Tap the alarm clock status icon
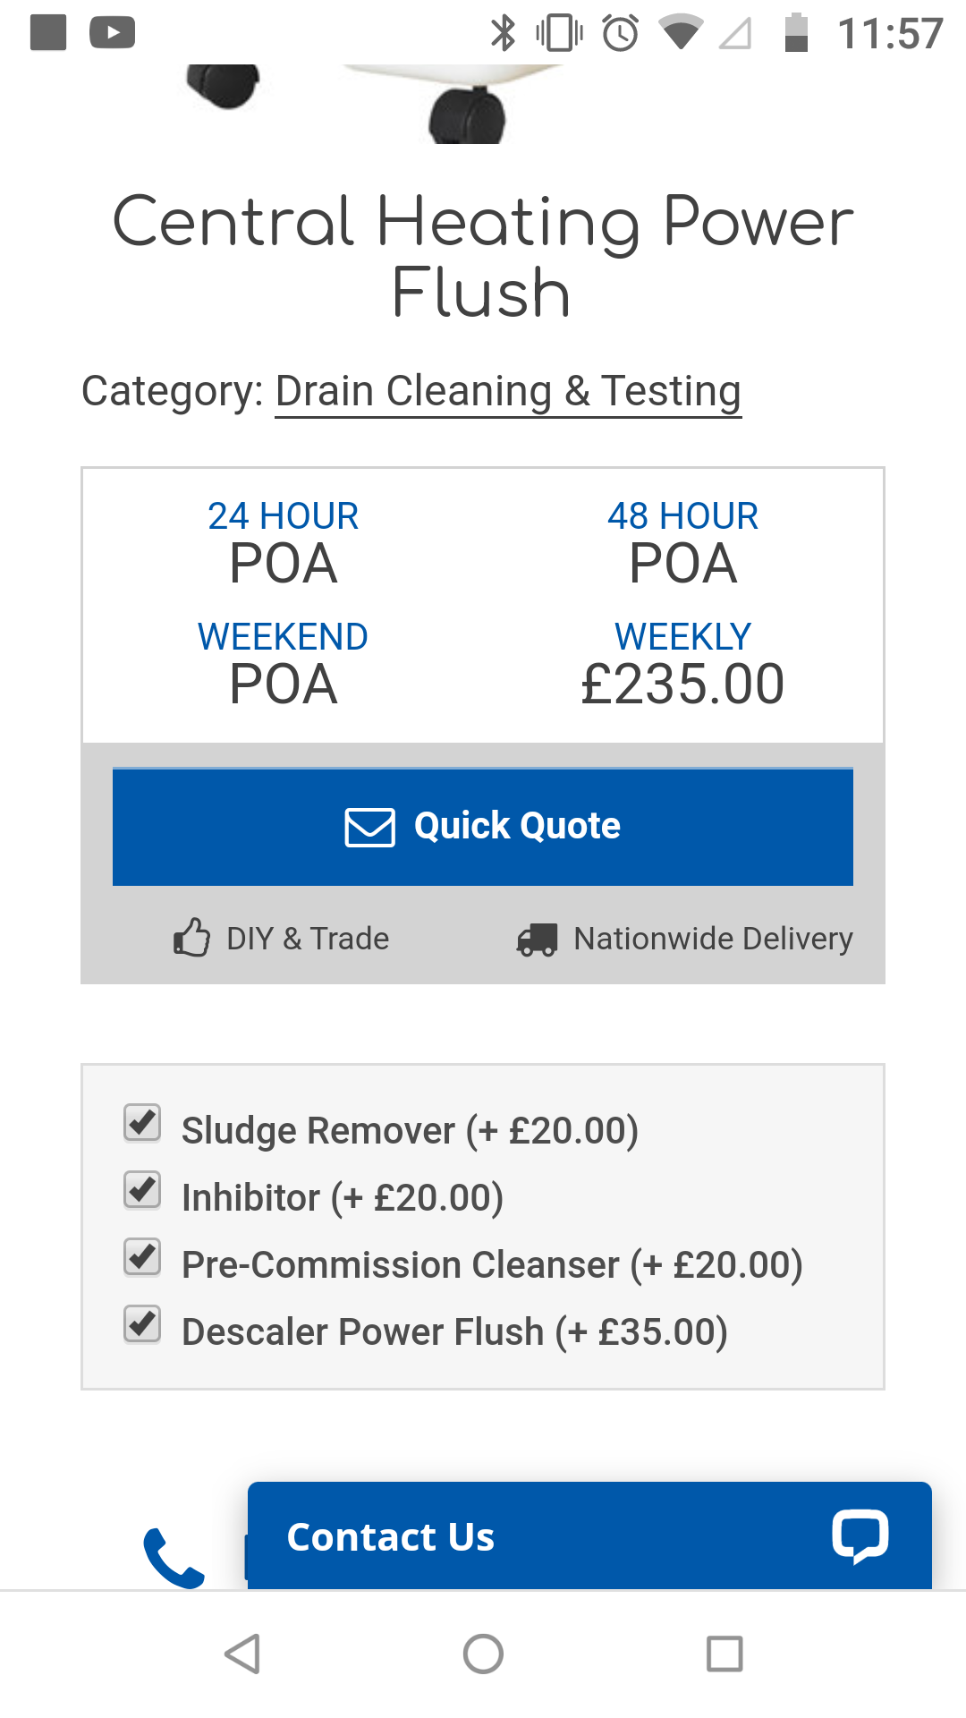 point(620,33)
